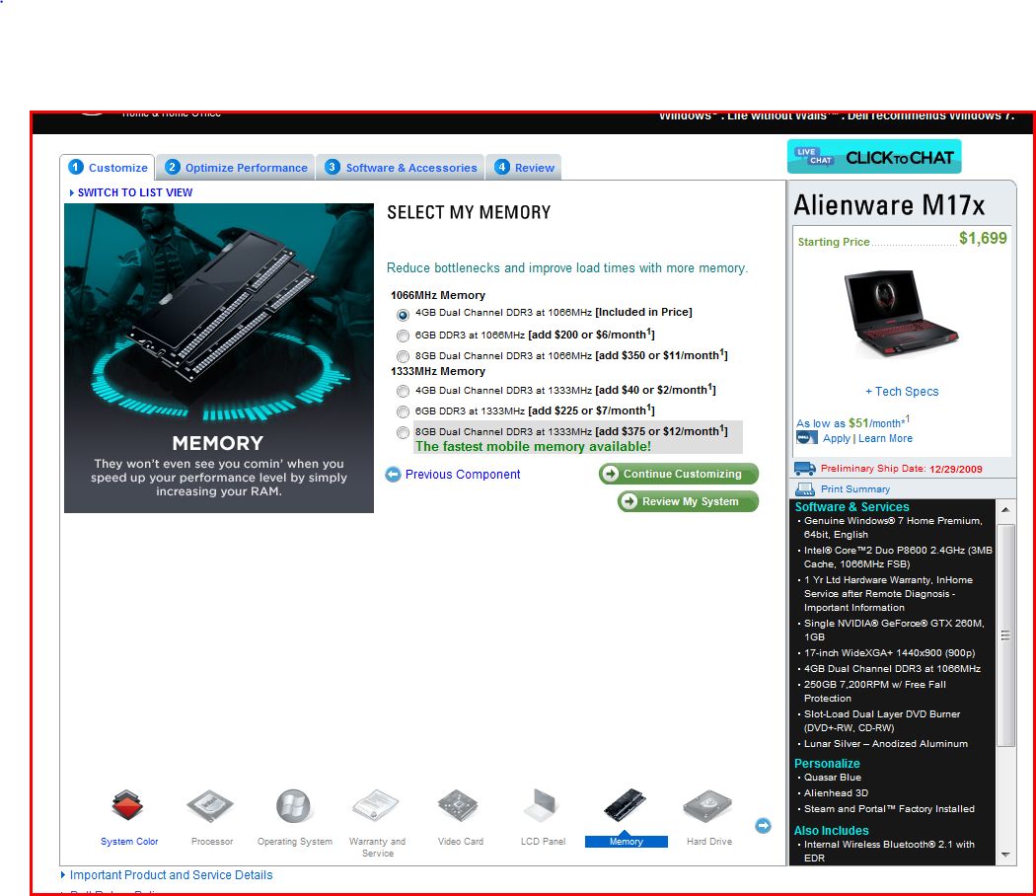
Task: Click the 'Slot-Load Dual Layer DVD Burner' entry
Action: pos(882,721)
